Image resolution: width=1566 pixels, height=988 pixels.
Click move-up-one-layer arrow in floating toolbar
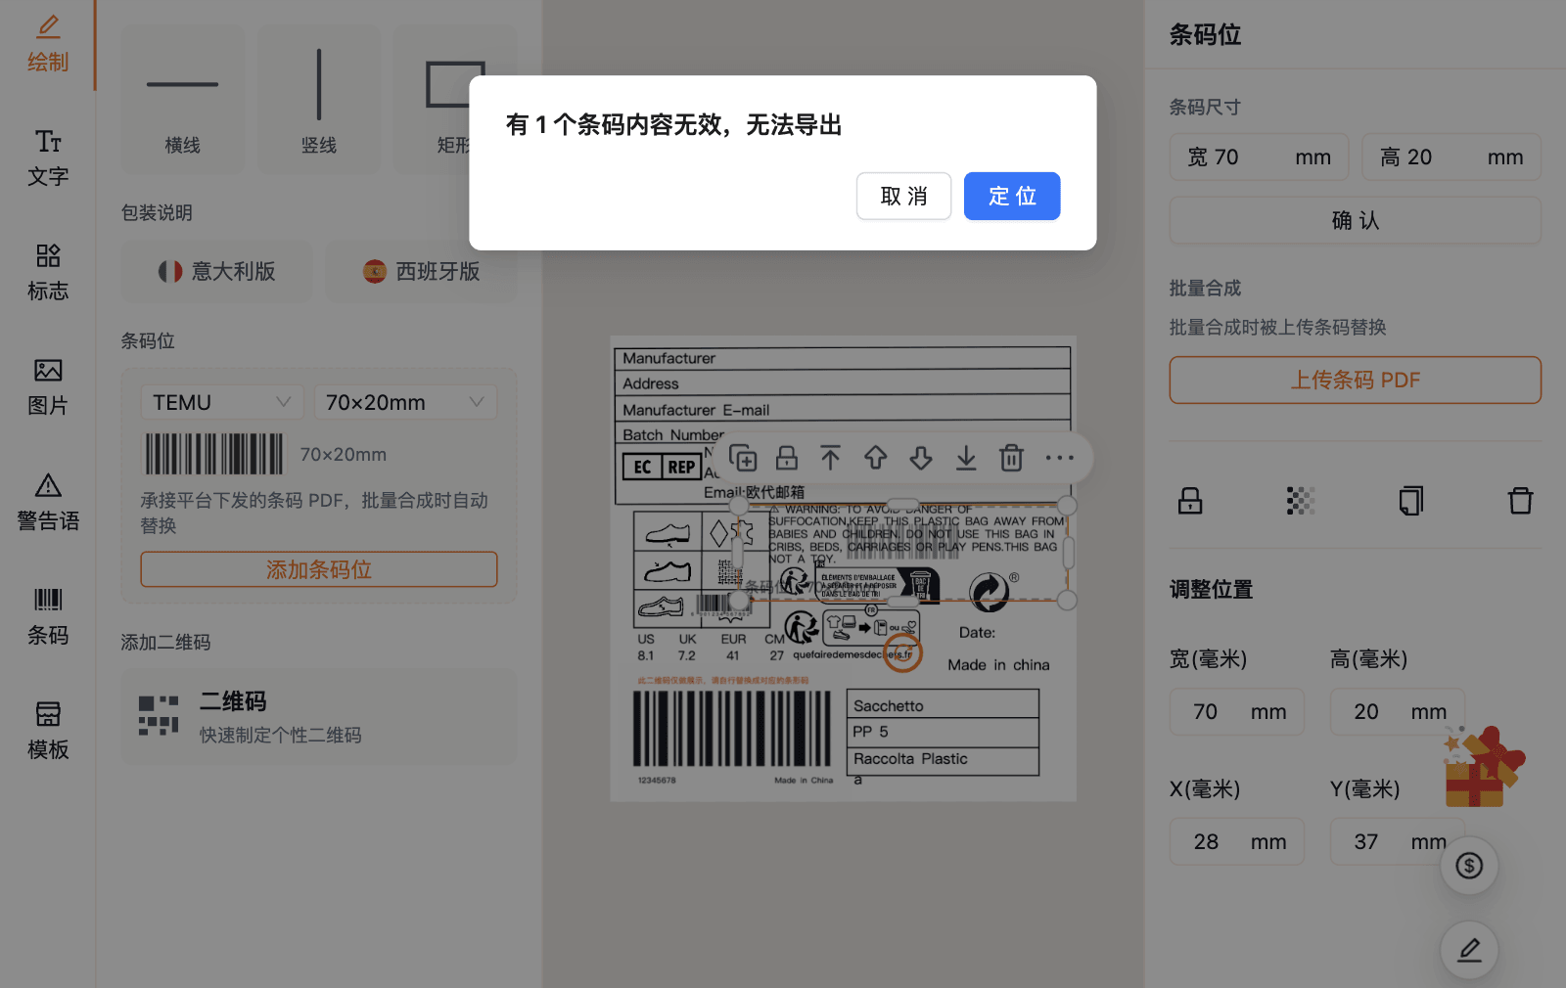click(876, 457)
